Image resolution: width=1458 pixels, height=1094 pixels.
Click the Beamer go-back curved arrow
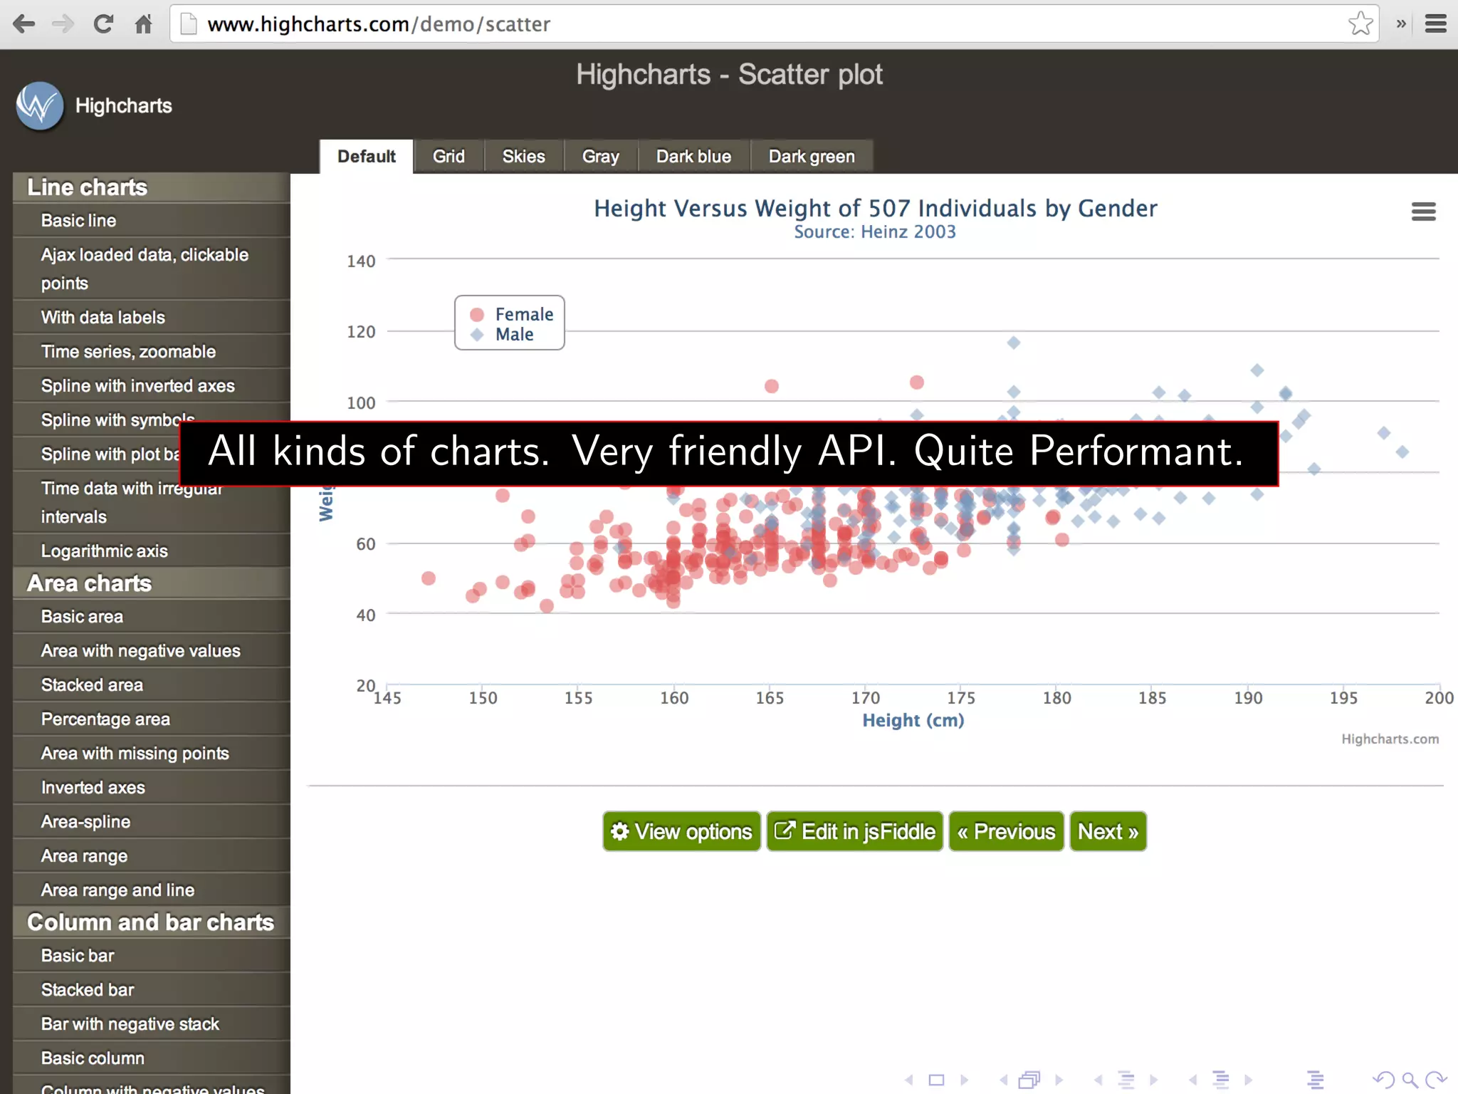[1384, 1080]
